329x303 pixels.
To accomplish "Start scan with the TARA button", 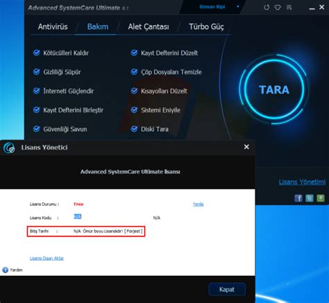I will tap(274, 89).
